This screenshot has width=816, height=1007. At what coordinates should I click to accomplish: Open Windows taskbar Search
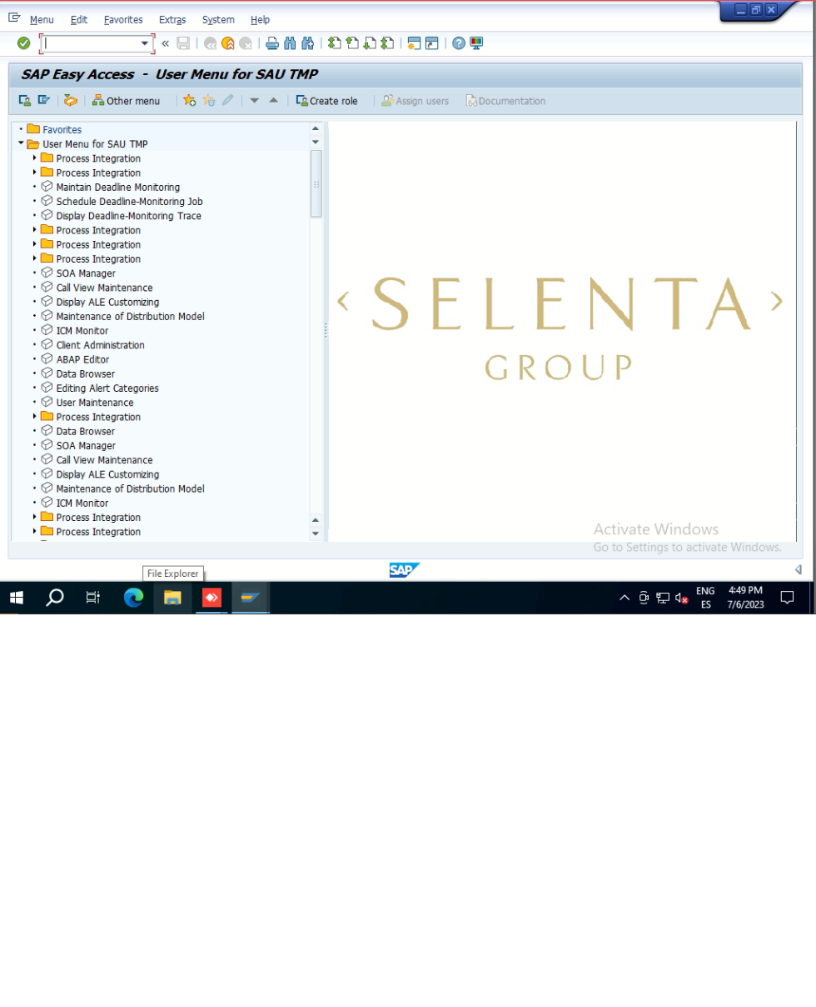point(55,598)
